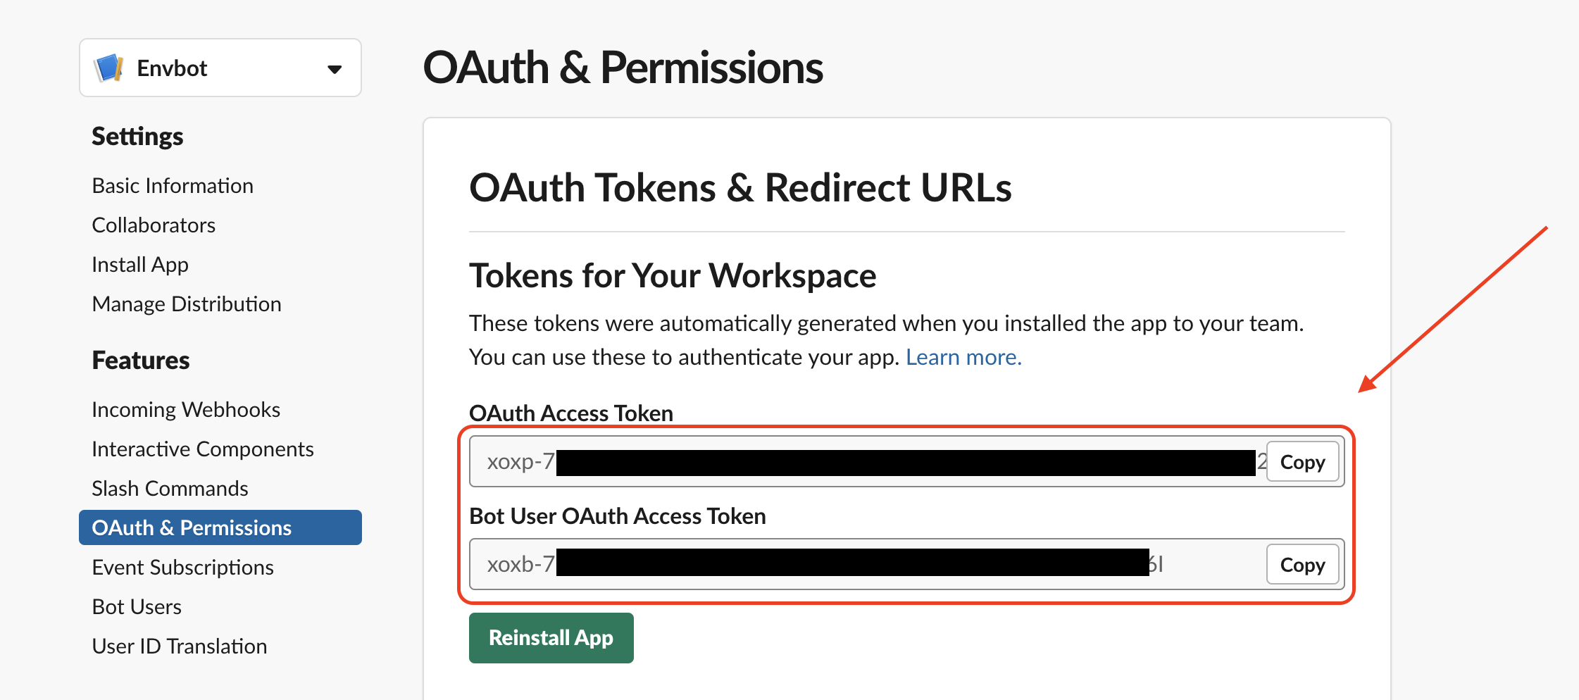Go to the Collaborators page
This screenshot has height=700, width=1579.
pos(154,225)
